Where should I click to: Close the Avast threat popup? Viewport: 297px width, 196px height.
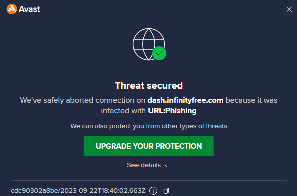click(289, 9)
